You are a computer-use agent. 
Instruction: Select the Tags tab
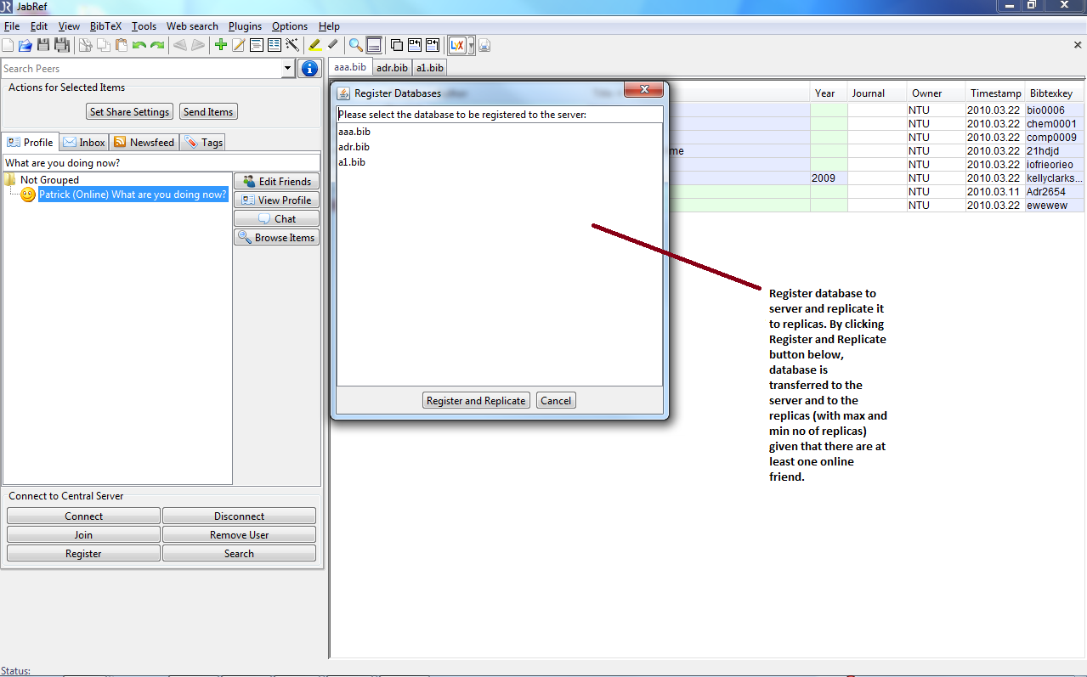[204, 143]
